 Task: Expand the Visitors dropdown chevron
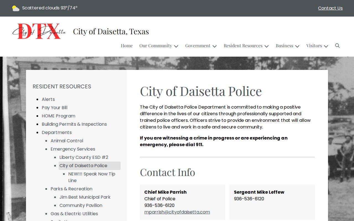coord(326,46)
